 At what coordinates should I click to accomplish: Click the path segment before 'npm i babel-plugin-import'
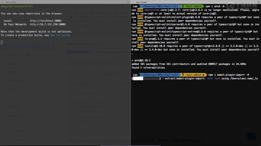(x=159, y=75)
